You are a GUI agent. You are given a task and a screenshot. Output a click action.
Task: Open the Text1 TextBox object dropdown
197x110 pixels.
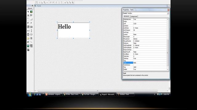click(168, 13)
